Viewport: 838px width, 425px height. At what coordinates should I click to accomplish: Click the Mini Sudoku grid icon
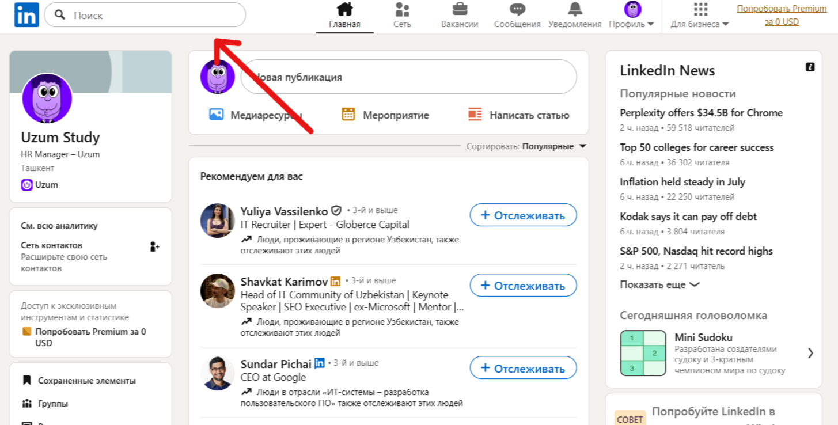(643, 353)
